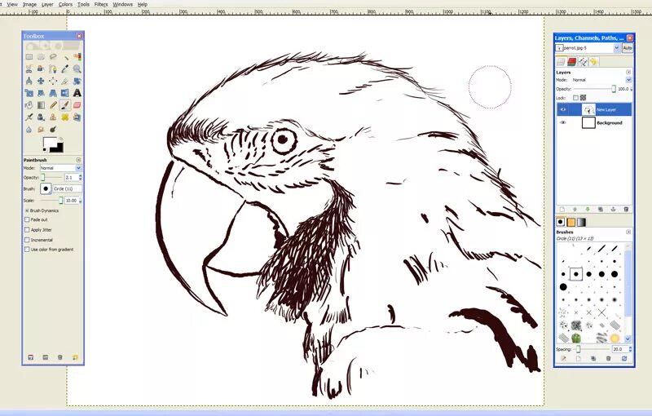Image resolution: width=652 pixels, height=416 pixels.
Task: Click the Paintbrush opacity spinner arrows
Action: coord(80,178)
